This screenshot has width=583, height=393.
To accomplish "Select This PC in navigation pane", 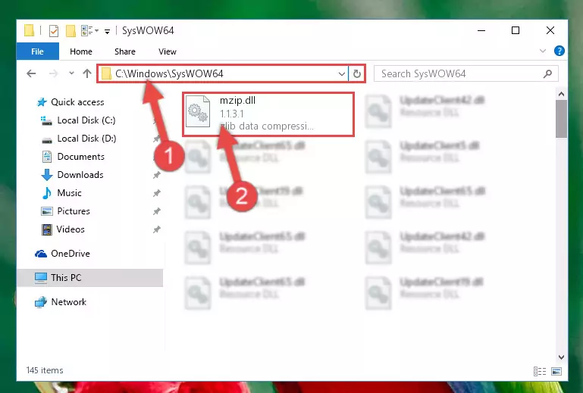I will click(89, 277).
